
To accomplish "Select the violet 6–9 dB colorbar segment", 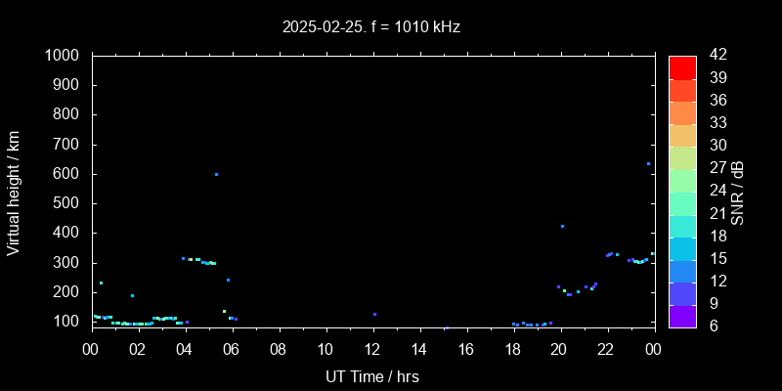I will (682, 316).
